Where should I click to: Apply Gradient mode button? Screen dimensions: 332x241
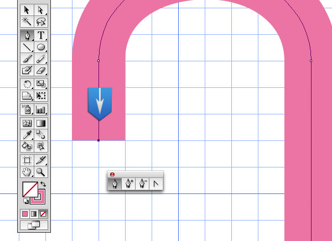pyautogui.click(x=34, y=214)
